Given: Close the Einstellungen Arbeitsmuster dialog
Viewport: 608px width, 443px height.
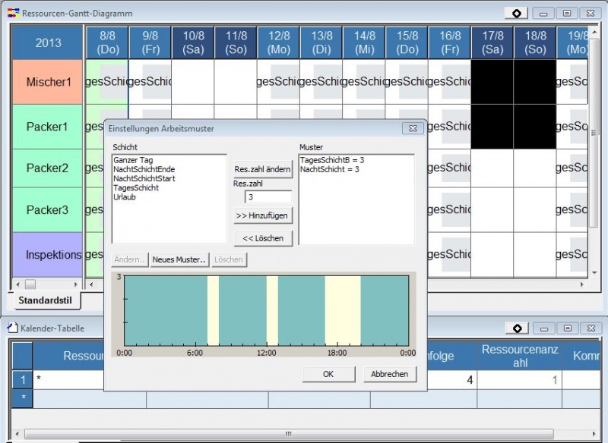Looking at the screenshot, I should pyautogui.click(x=412, y=129).
